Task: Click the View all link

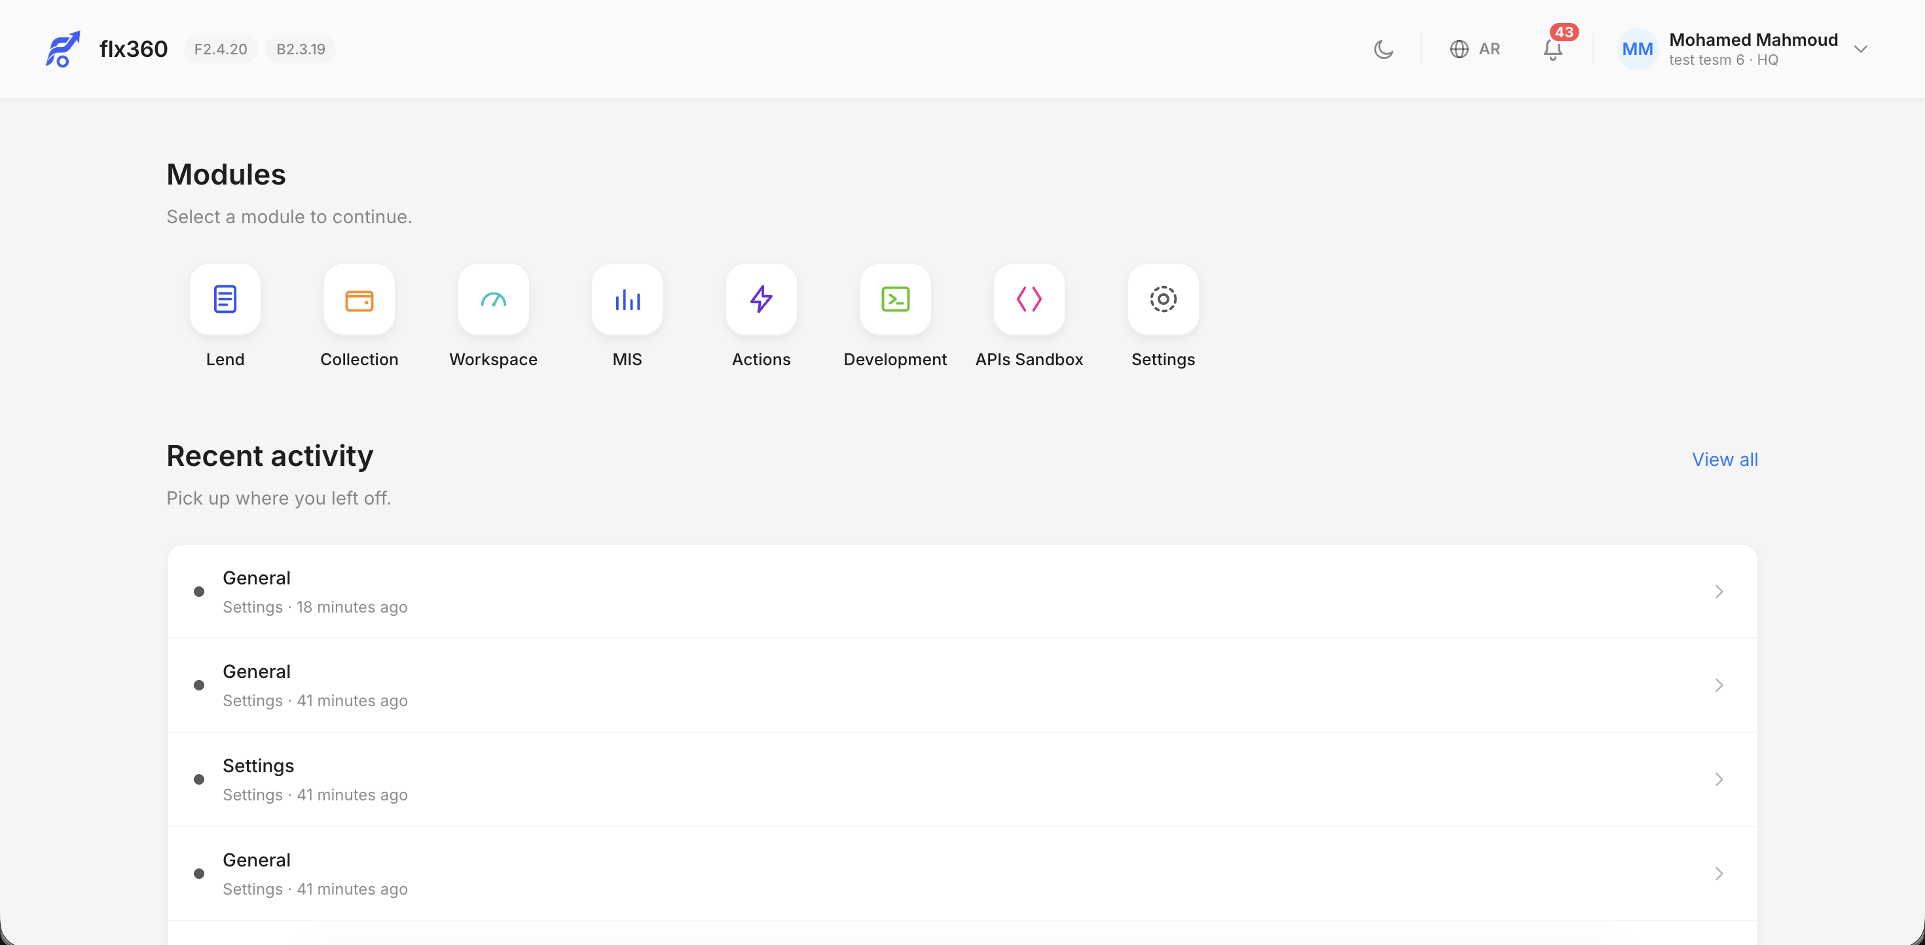Action: click(x=1725, y=459)
